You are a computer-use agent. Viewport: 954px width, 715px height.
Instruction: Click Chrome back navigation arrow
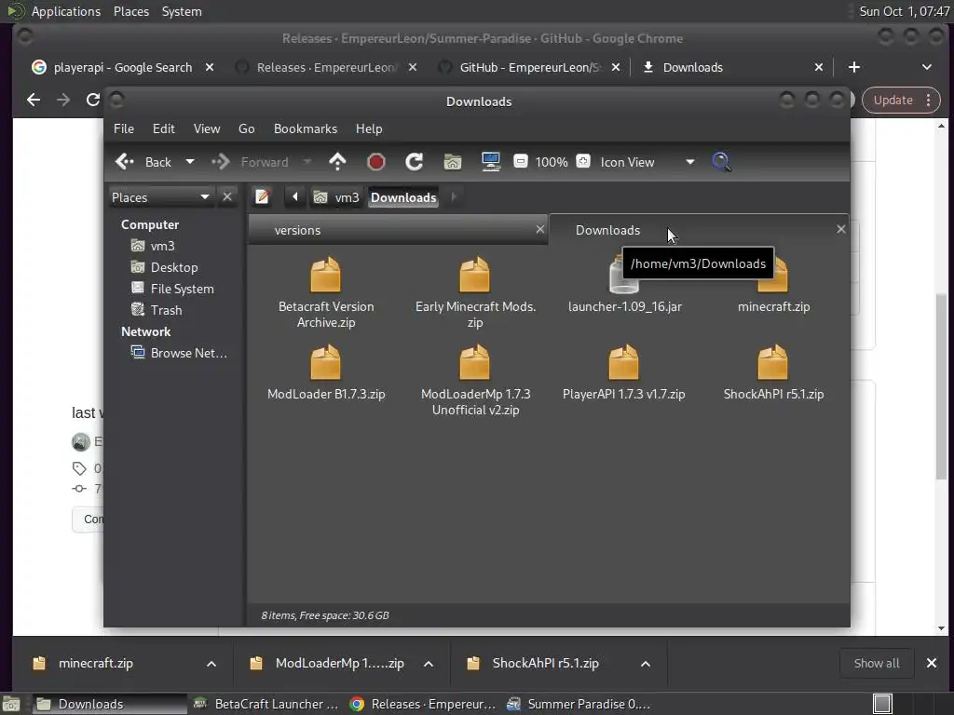(x=34, y=100)
